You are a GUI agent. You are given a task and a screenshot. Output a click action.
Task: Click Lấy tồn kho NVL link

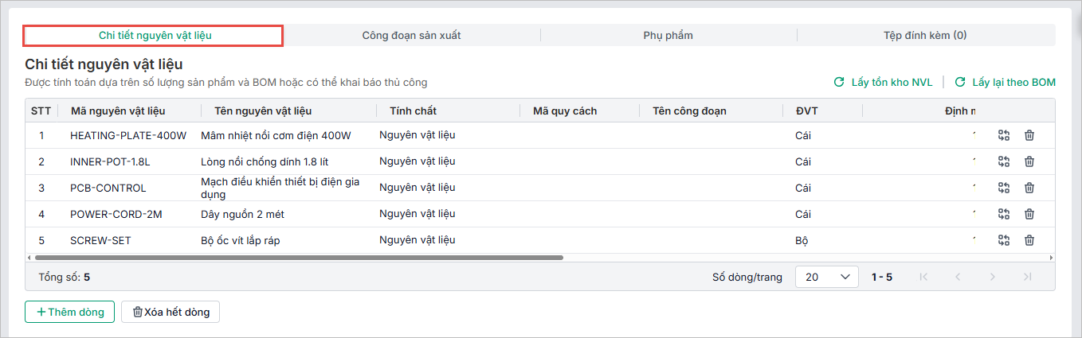pos(884,82)
